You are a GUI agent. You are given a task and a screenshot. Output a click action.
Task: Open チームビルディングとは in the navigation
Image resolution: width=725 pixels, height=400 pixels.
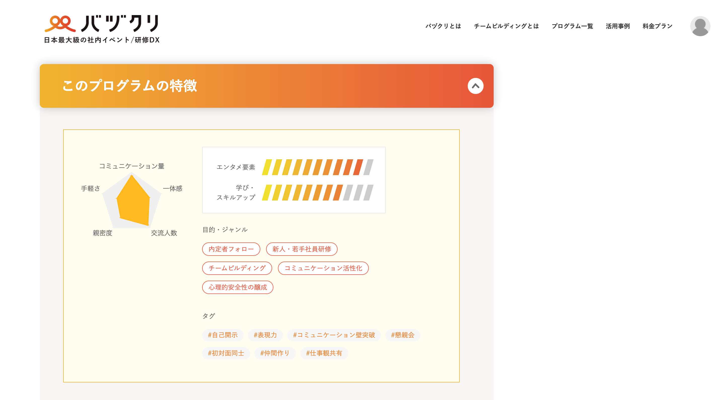click(506, 26)
